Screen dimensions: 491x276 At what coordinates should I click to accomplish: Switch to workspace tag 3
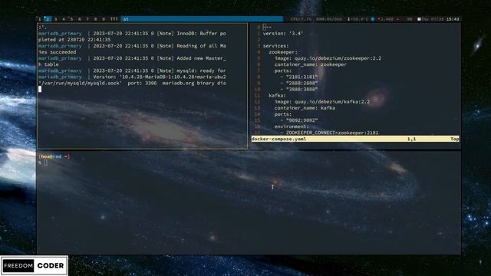pos(55,19)
